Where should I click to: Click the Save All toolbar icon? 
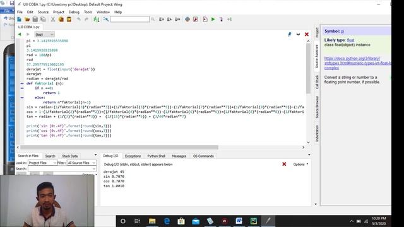[x=44, y=20]
